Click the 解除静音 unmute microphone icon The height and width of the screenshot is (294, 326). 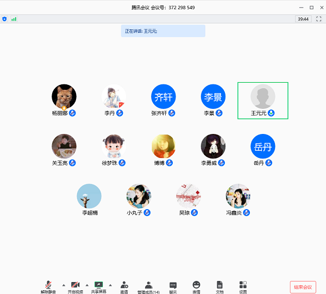click(x=48, y=285)
